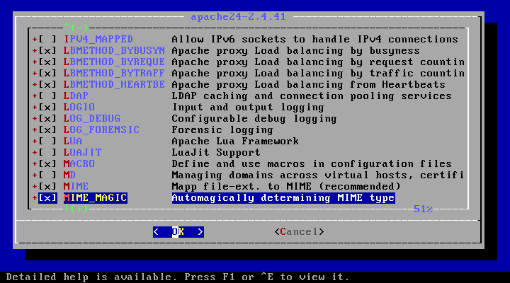This screenshot has width=510, height=283.
Task: Click the 51% scroll position indicator
Action: coord(423,209)
